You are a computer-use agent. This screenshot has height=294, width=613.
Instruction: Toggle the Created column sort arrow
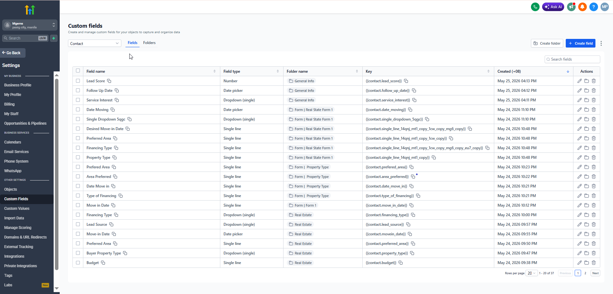point(568,71)
